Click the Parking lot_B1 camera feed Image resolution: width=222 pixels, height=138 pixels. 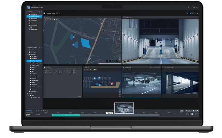pyautogui.click(x=142, y=83)
